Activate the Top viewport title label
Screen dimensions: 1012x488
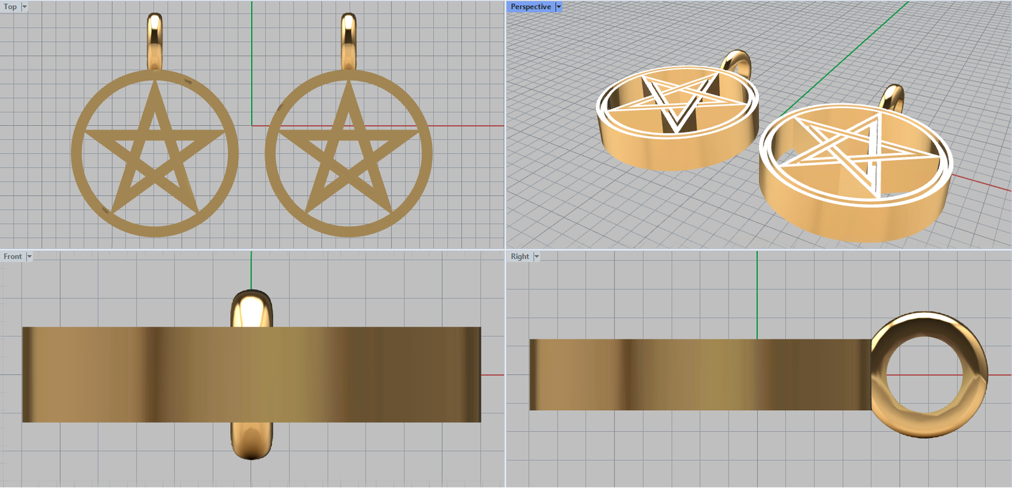pyautogui.click(x=10, y=7)
